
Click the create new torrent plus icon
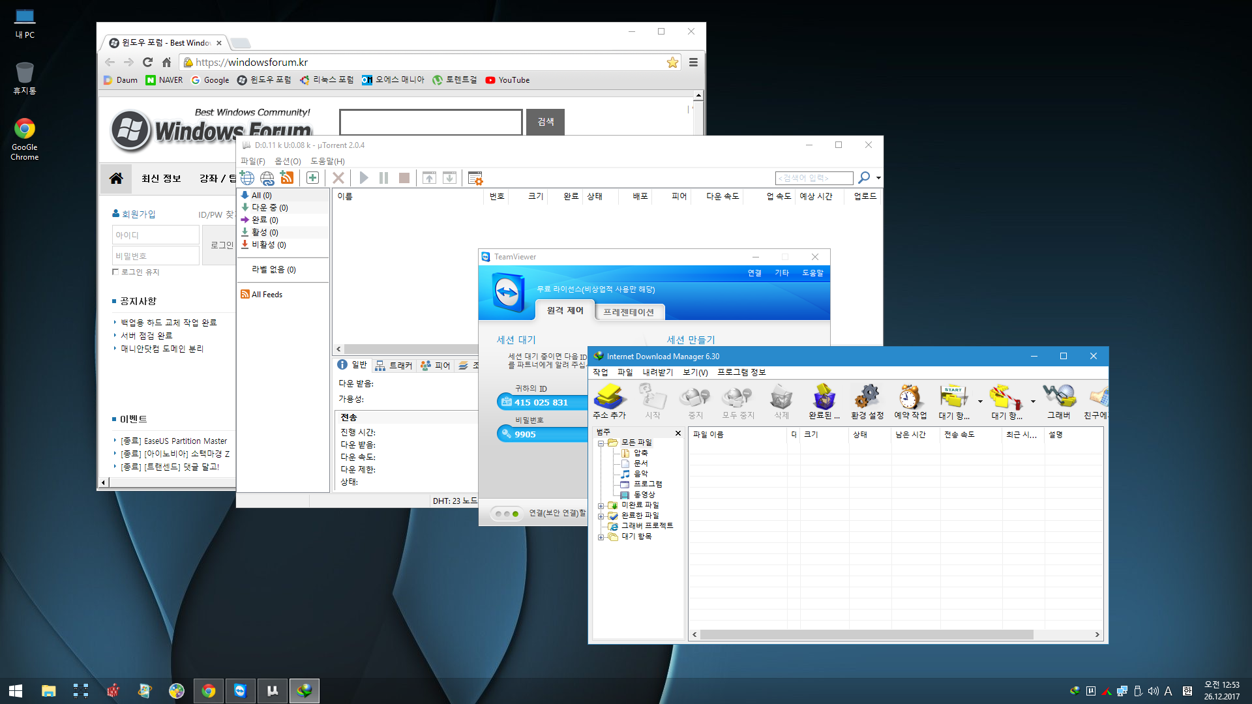[x=312, y=178]
